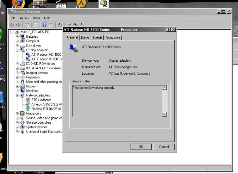The height and width of the screenshot is (174, 238).
Task: Click the dialog's question mark help button
Action: pos(168,30)
